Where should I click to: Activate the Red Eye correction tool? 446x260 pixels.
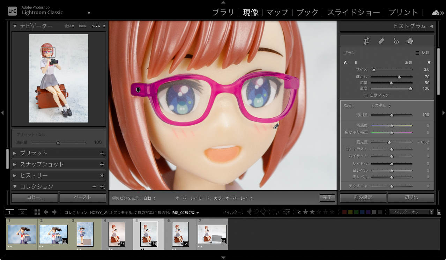coord(396,41)
